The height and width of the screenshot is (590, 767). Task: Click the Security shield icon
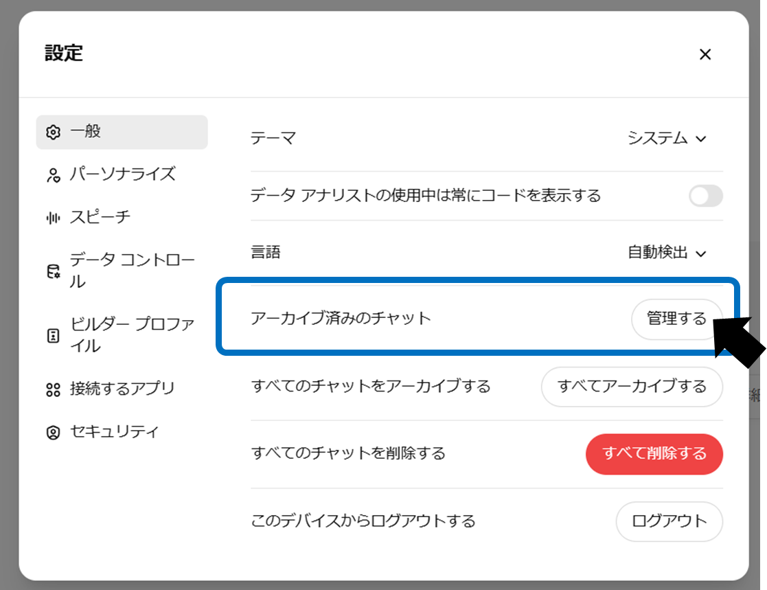[53, 433]
